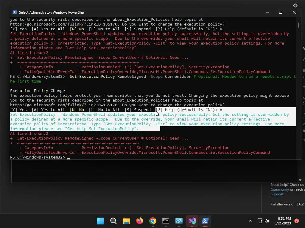The width and height of the screenshot is (305, 228).
Task: Click the 'Execution Policy Change' heading text
Action: (x=37, y=91)
